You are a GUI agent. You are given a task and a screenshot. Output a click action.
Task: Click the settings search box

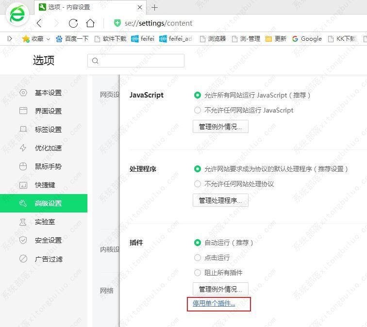click(x=136, y=61)
